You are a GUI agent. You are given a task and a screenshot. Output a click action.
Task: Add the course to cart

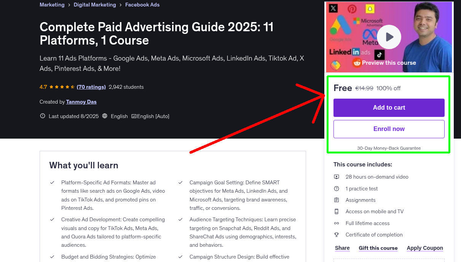click(x=389, y=108)
